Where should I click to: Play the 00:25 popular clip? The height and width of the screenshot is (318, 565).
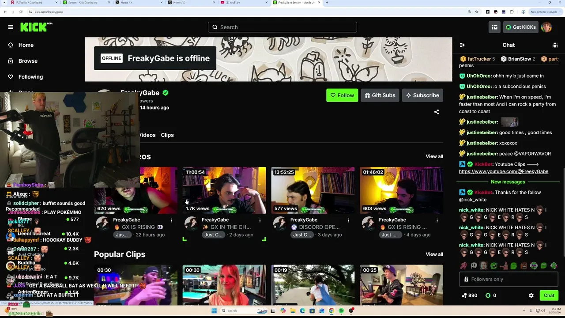[x=402, y=285]
